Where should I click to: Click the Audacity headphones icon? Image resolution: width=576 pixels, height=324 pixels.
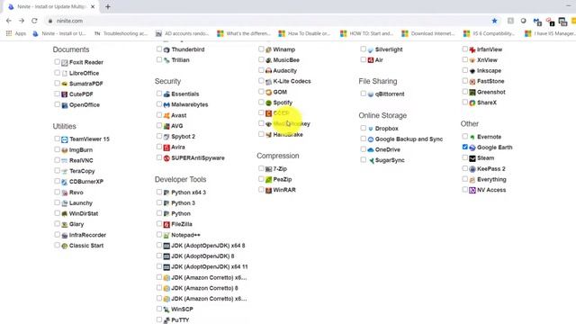[268, 70]
